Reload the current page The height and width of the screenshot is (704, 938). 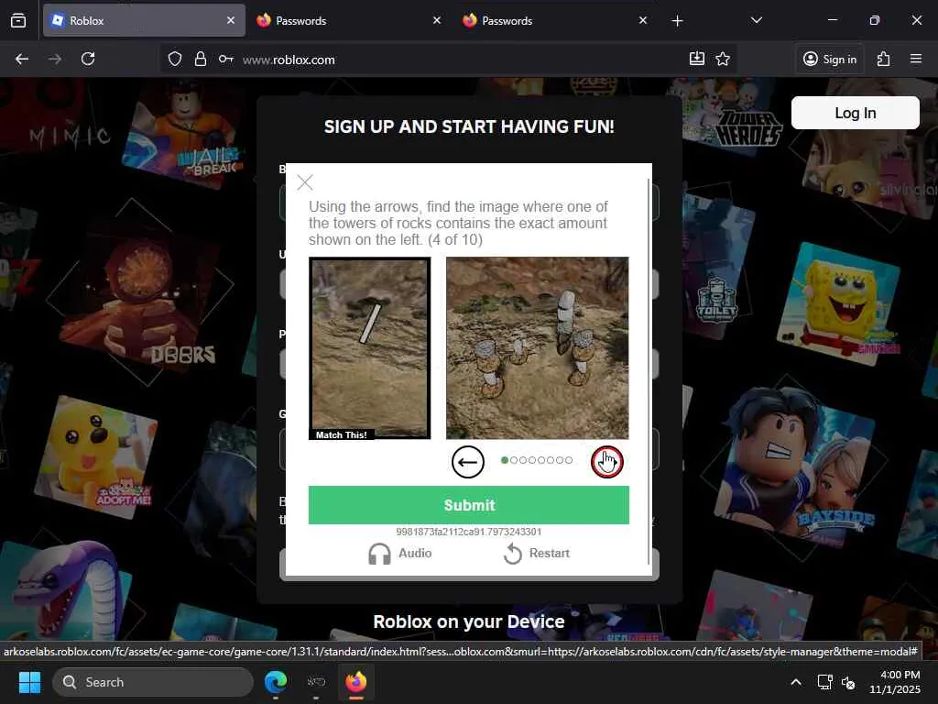click(88, 59)
